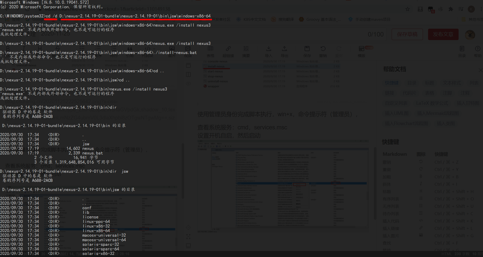The image size is (483, 257).
Task: Toggle the eye preview icon left of preview
Action: click(188, 83)
